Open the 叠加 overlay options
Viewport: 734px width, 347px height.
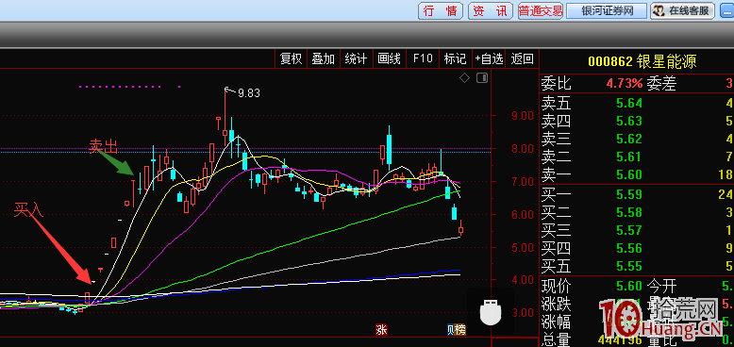click(x=323, y=58)
